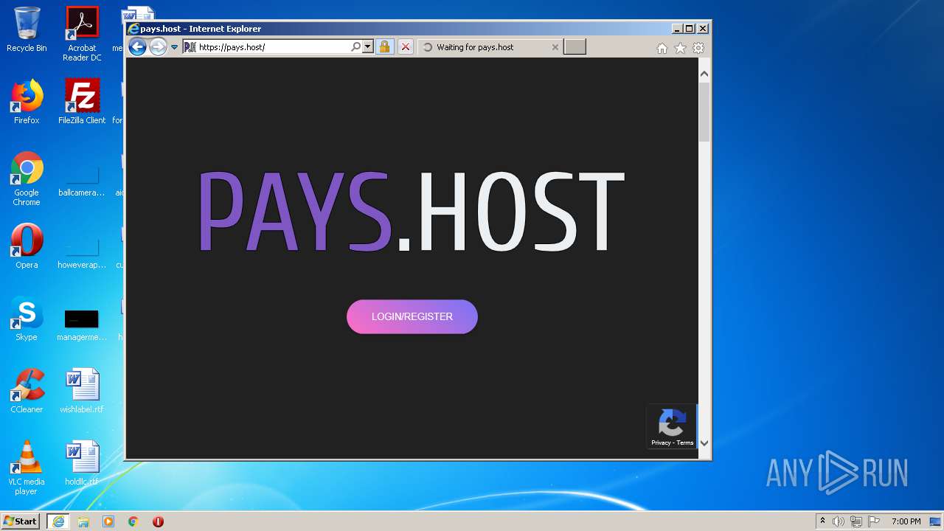Click the search magnifier icon in address bar

(x=356, y=47)
